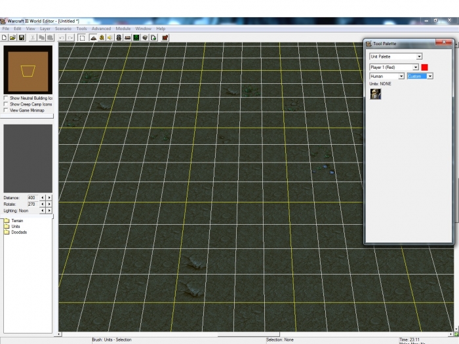The image size is (459, 344).
Task: Decrease Rotate value with left arrow
Action: pyautogui.click(x=43, y=204)
